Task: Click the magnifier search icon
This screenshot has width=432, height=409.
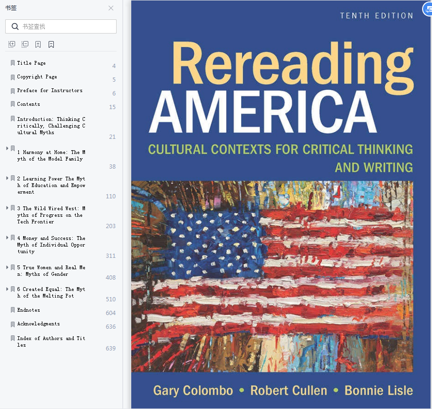Action: [15, 26]
